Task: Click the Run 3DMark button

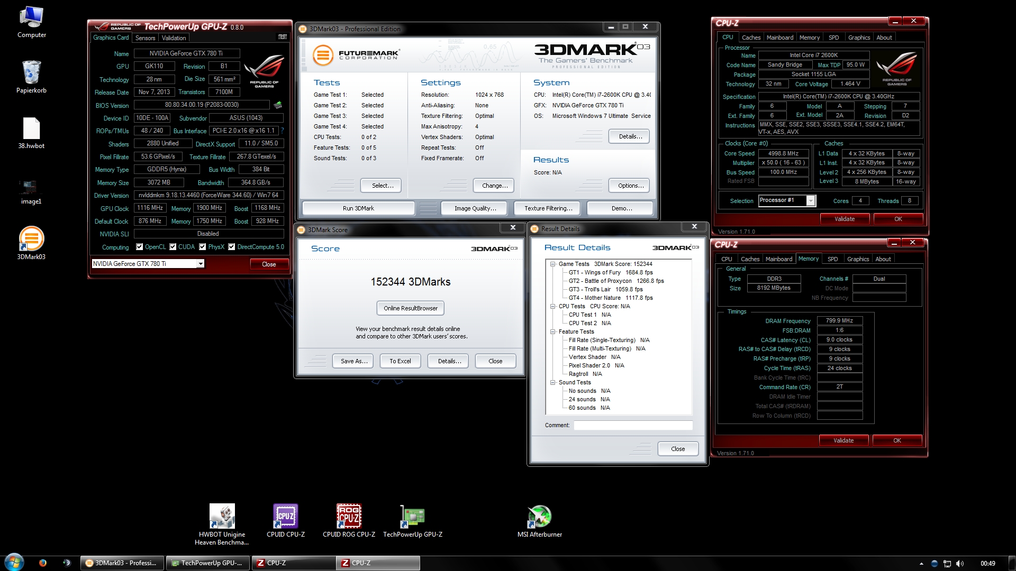Action: (358, 208)
